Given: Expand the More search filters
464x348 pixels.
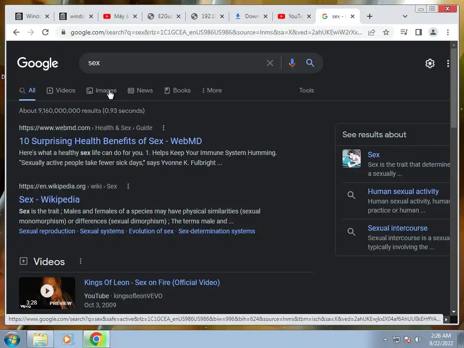Looking at the screenshot, I should (x=212, y=91).
